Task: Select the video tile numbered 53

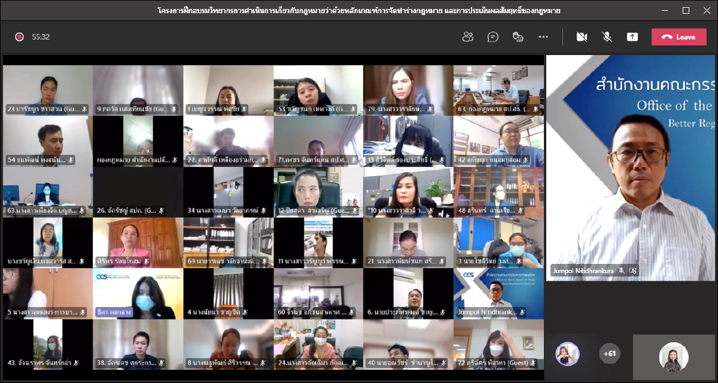Action: 318,90
